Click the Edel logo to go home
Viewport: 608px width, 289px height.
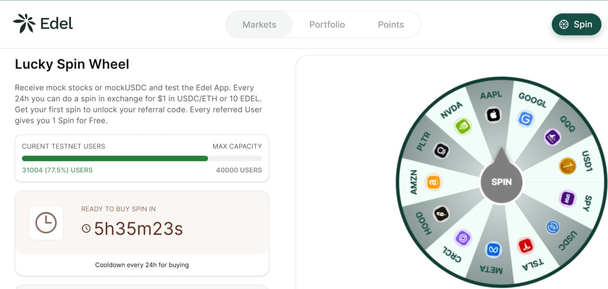click(43, 24)
